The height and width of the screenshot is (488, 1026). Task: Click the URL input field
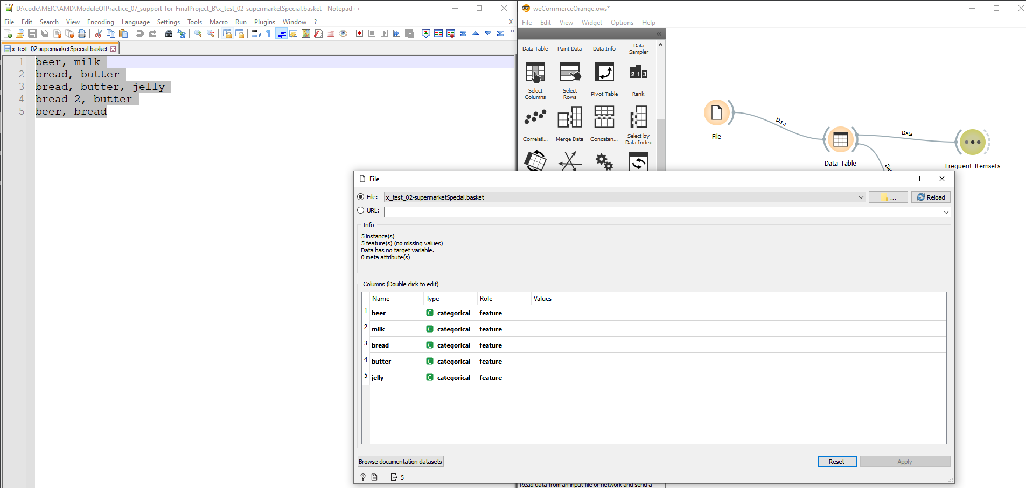(662, 212)
